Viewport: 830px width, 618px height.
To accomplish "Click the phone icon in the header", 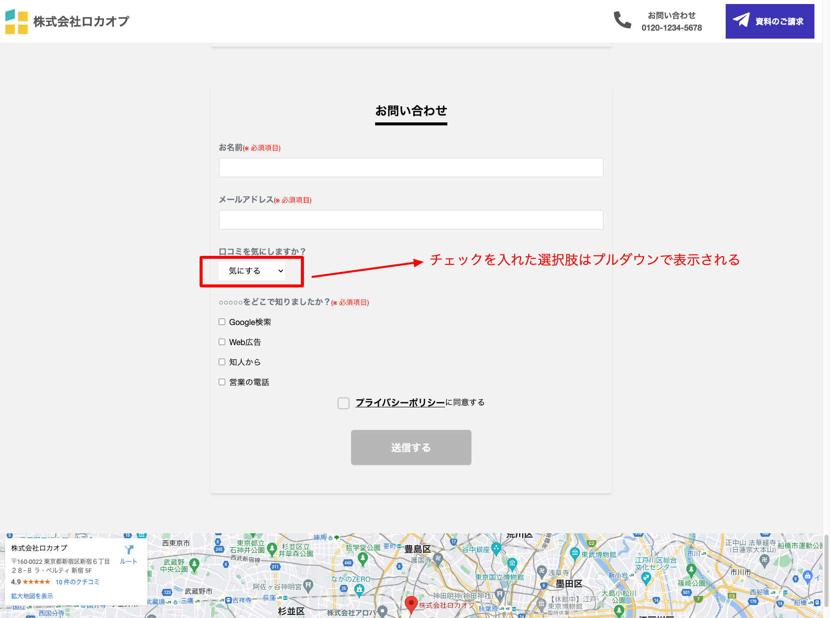I will click(622, 20).
